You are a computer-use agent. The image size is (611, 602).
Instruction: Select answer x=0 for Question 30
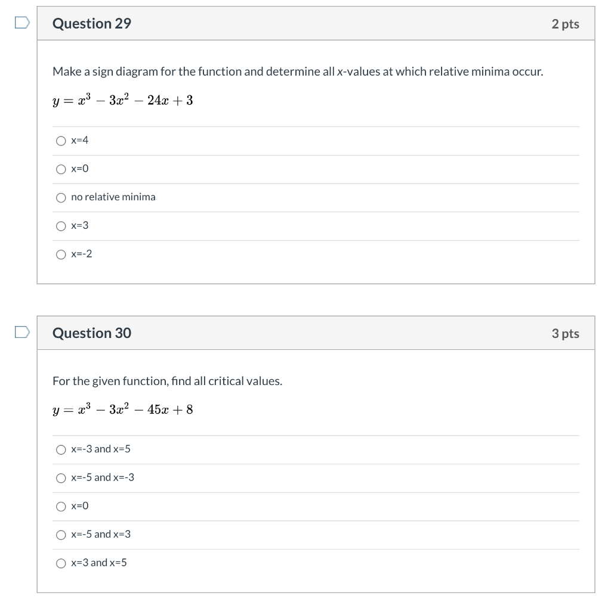(x=61, y=506)
